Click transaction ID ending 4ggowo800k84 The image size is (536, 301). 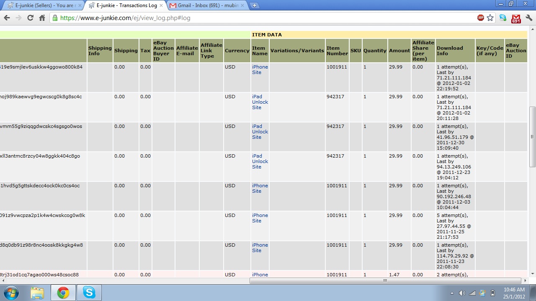coord(41,67)
